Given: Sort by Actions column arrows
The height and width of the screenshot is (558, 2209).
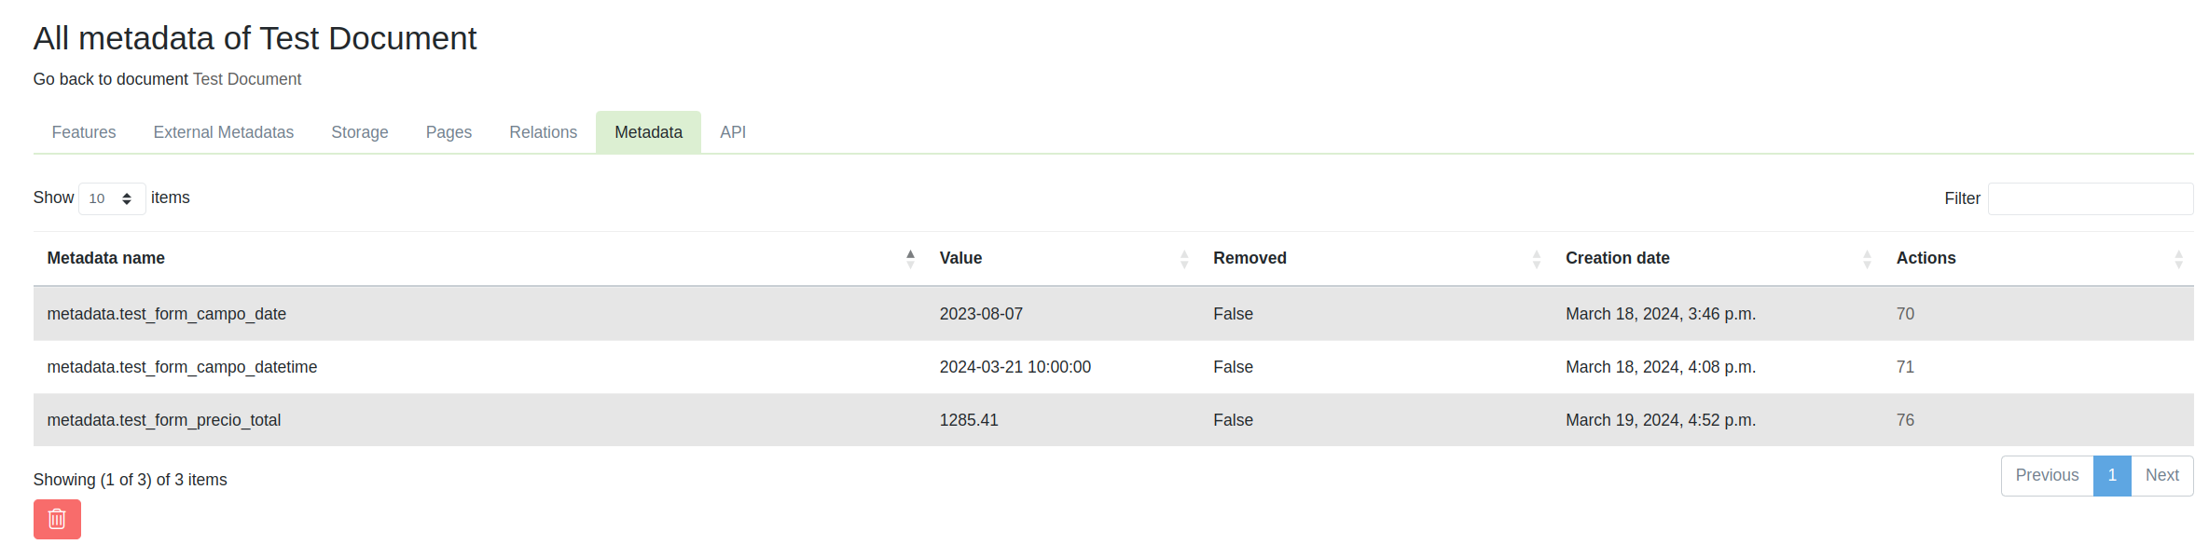Looking at the screenshot, I should [2178, 259].
